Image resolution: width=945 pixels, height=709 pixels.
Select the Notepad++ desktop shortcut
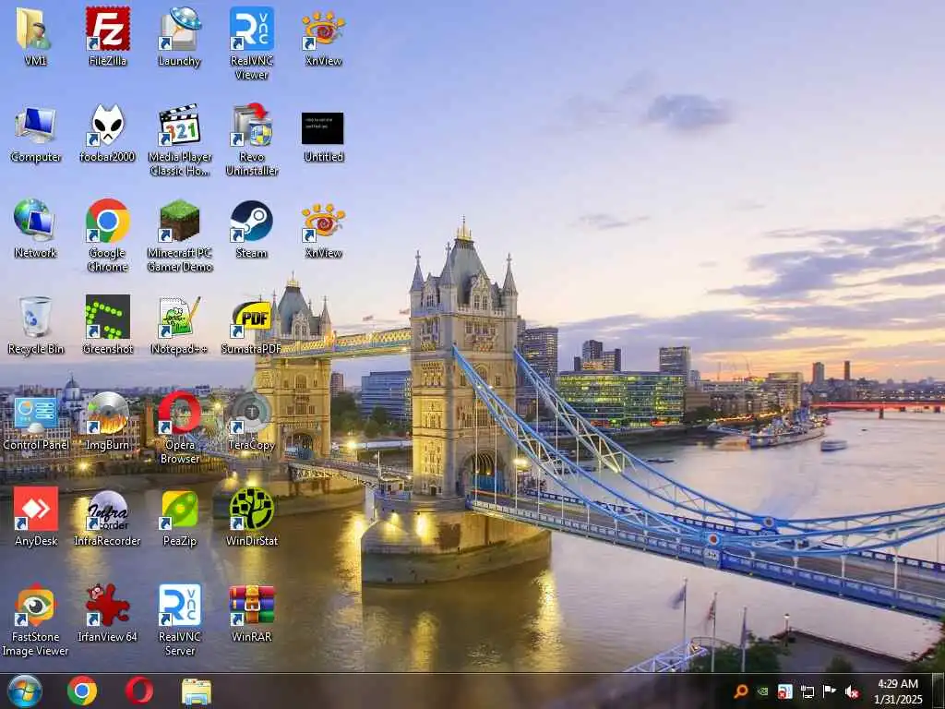(x=179, y=318)
